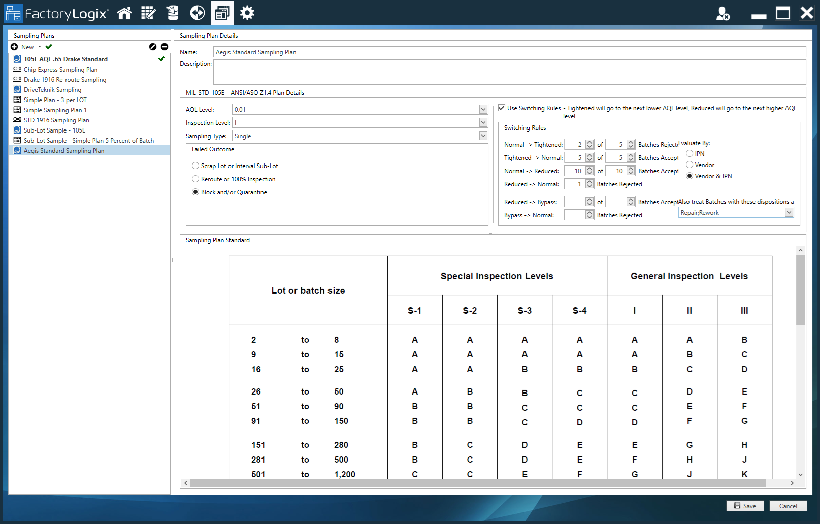
Task: Select IPN under Evaluate By
Action: click(x=690, y=153)
